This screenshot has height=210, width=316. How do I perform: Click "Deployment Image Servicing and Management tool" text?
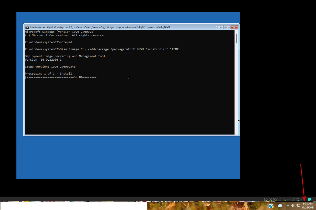point(65,56)
